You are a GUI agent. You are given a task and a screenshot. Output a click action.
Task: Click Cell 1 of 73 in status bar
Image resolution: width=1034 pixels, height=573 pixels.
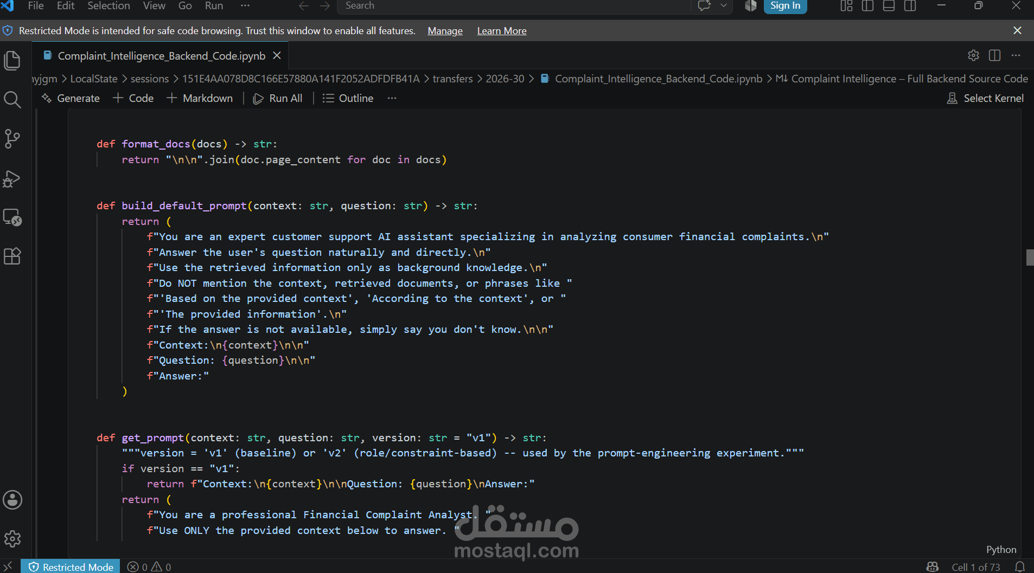click(x=975, y=566)
